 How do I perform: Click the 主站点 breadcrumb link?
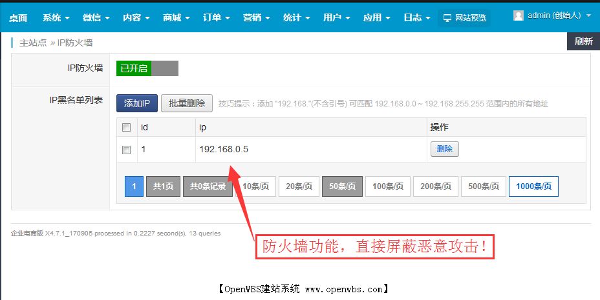pos(33,43)
